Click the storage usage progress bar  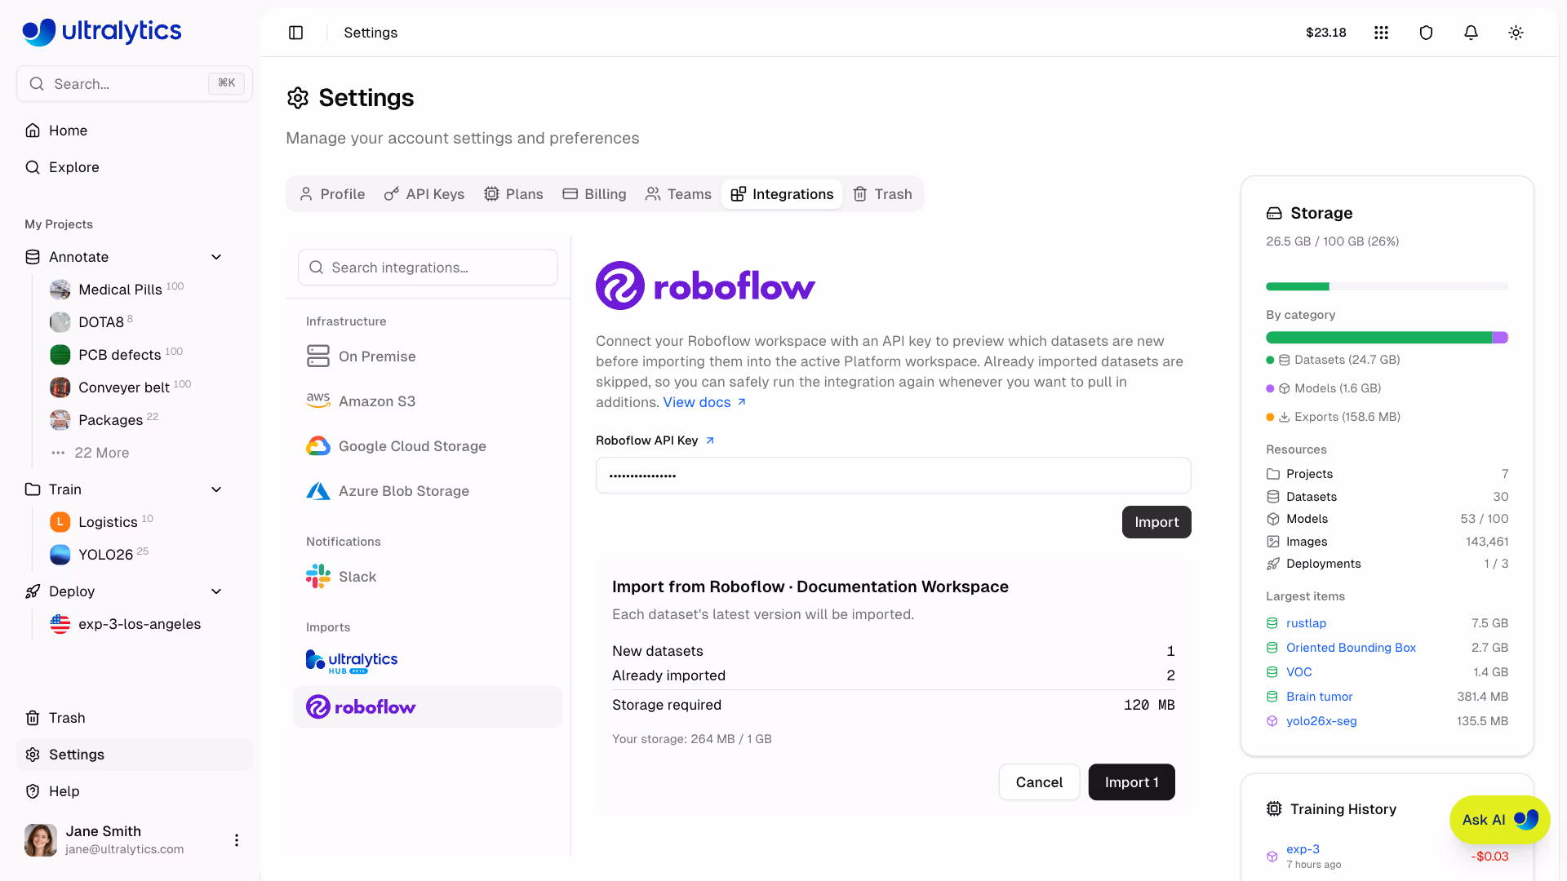click(x=1387, y=286)
